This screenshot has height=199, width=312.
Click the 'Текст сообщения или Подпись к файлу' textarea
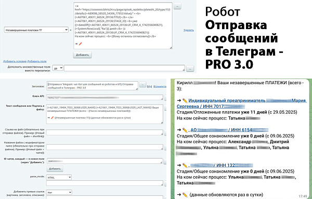pyautogui.click(x=105, y=114)
